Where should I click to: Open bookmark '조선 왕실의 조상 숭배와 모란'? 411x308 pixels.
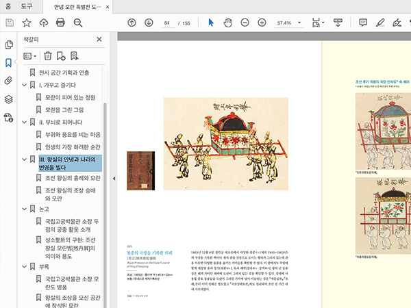(71, 194)
